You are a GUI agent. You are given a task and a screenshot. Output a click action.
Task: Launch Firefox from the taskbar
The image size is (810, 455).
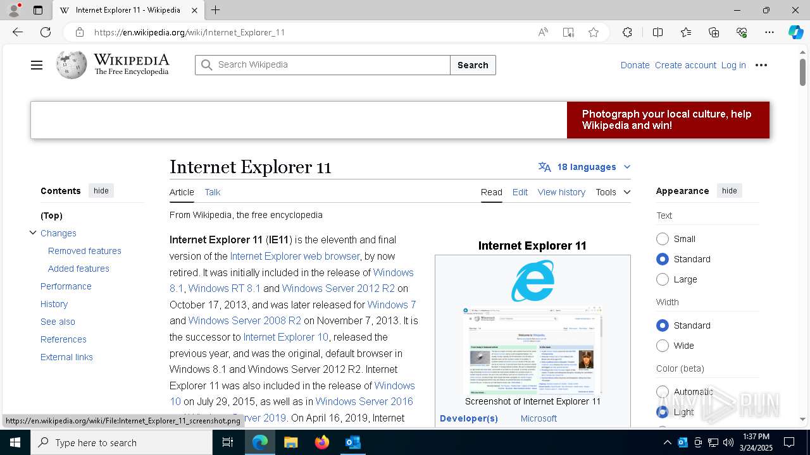[x=322, y=442]
